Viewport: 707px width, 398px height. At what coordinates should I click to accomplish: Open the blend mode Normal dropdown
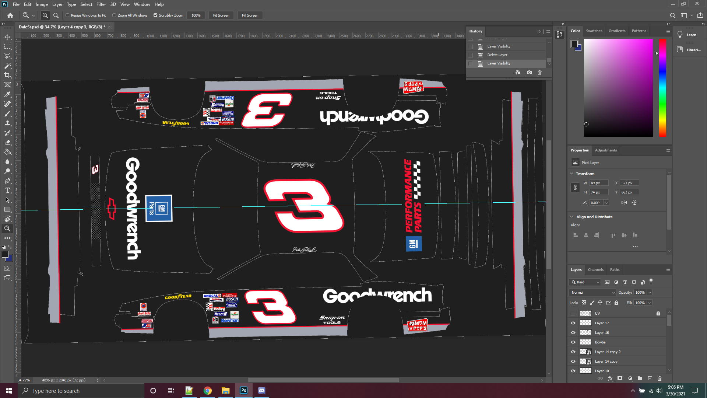click(x=592, y=293)
